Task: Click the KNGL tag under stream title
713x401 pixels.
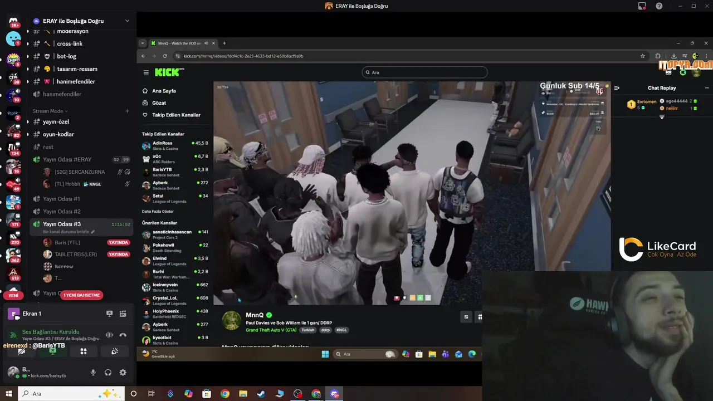Action: point(341,330)
